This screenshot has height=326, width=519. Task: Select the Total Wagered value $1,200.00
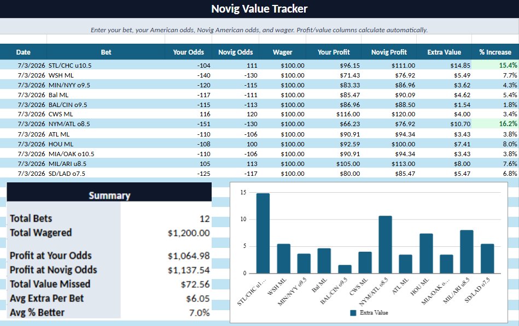point(189,233)
